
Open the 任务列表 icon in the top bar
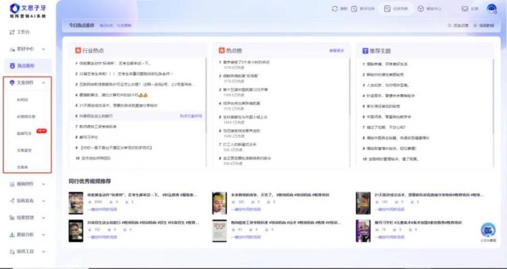coord(387,9)
